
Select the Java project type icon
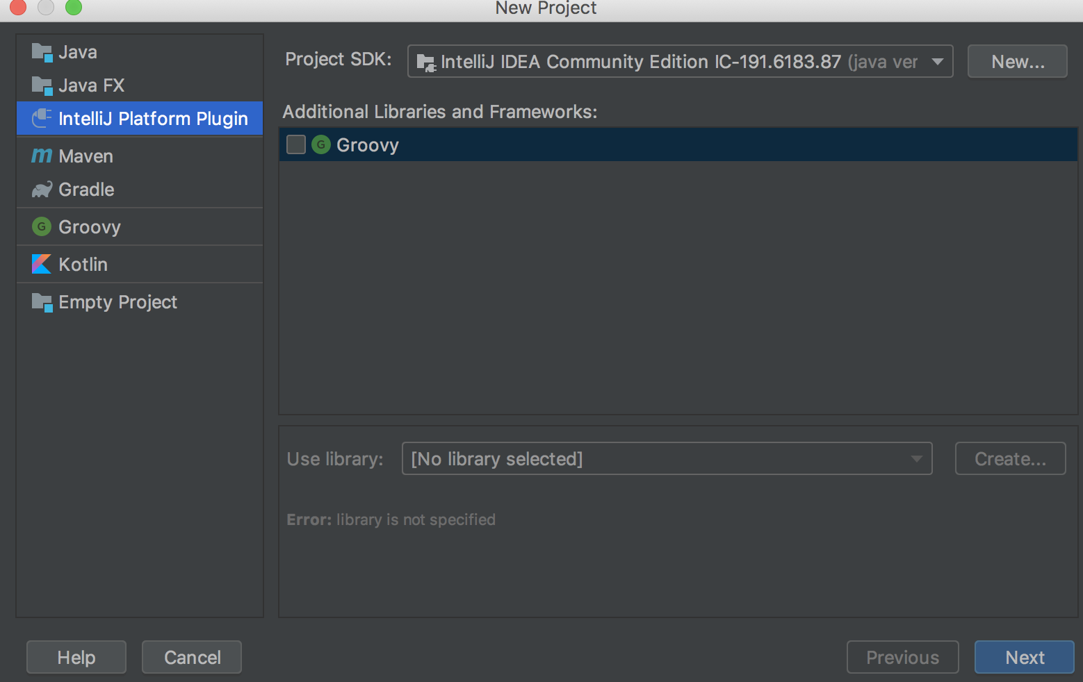[42, 51]
